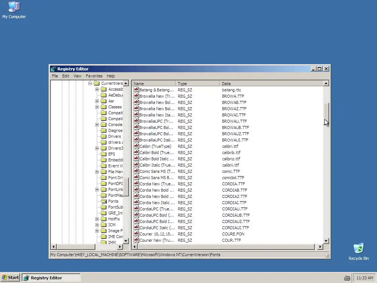Select the FontDPI key in tree

tap(115, 184)
